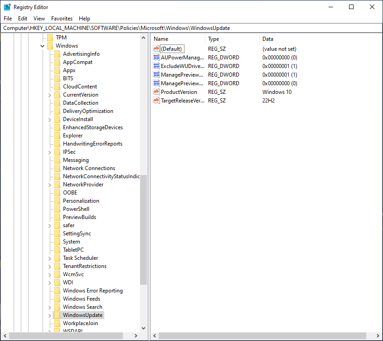The width and height of the screenshot is (383, 341).
Task: Click the PreviewBuilds folder icon
Action: tap(58, 217)
